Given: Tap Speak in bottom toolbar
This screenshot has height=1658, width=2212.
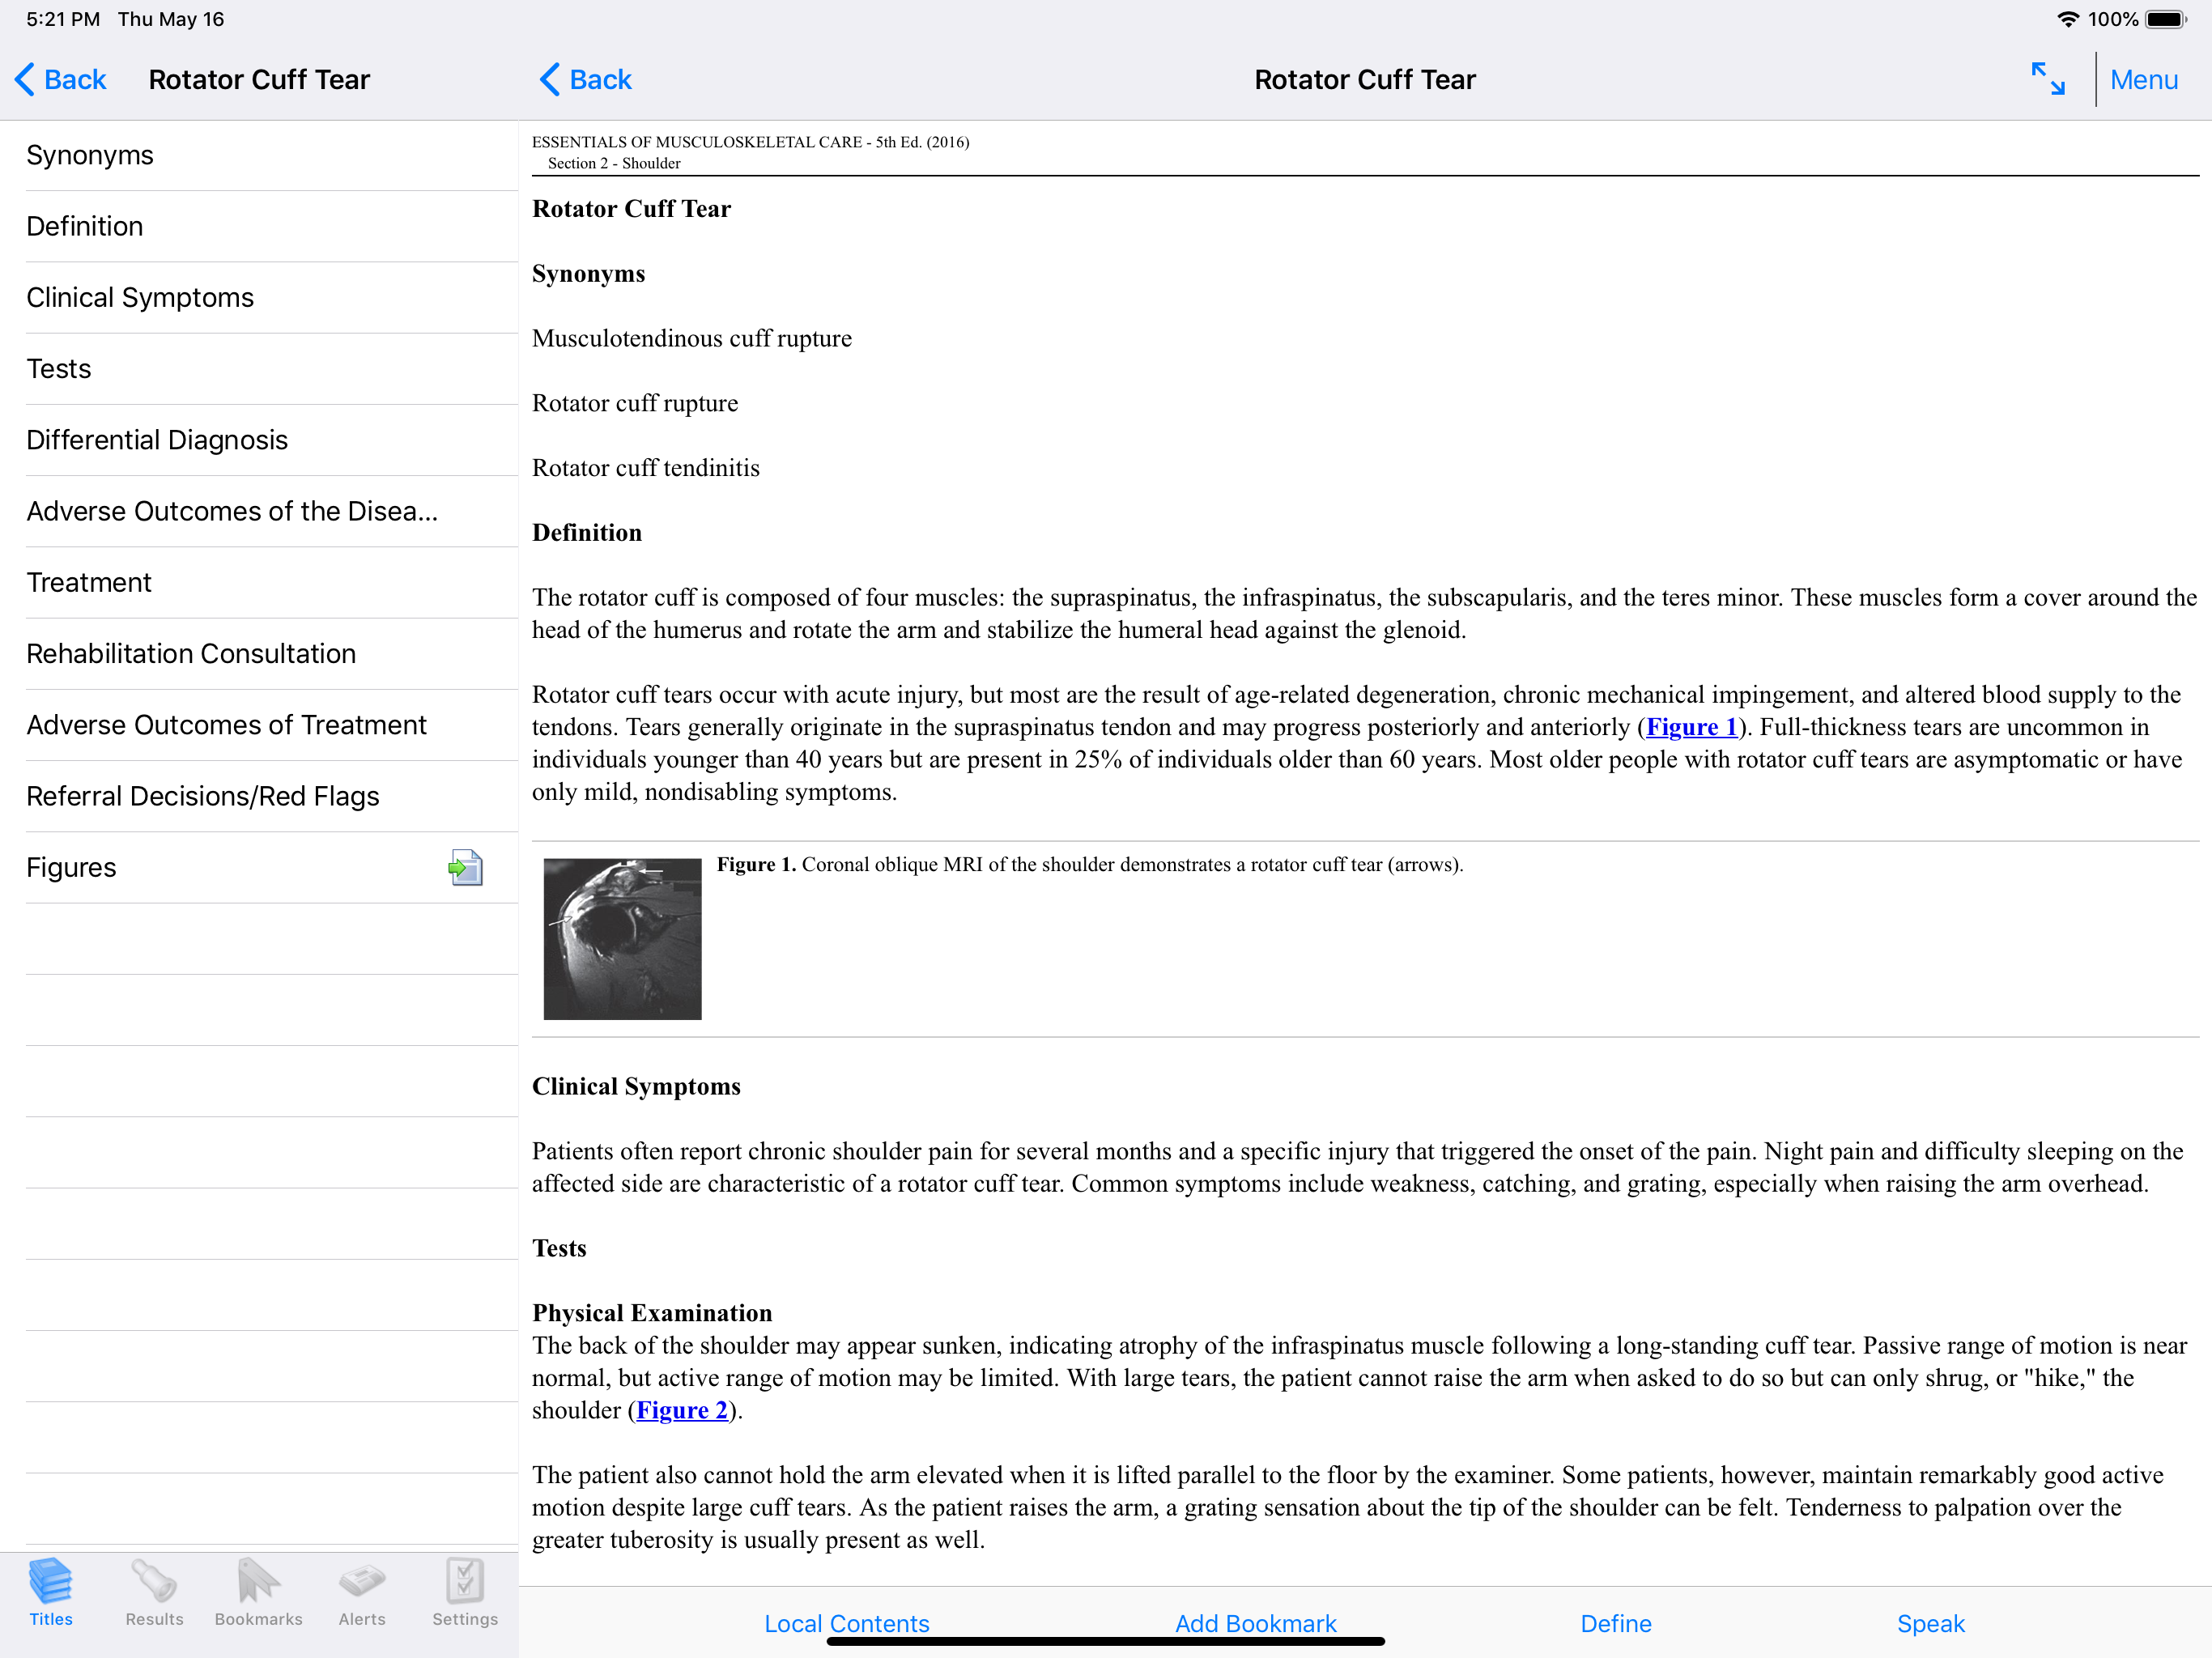Looking at the screenshot, I should 1930,1623.
